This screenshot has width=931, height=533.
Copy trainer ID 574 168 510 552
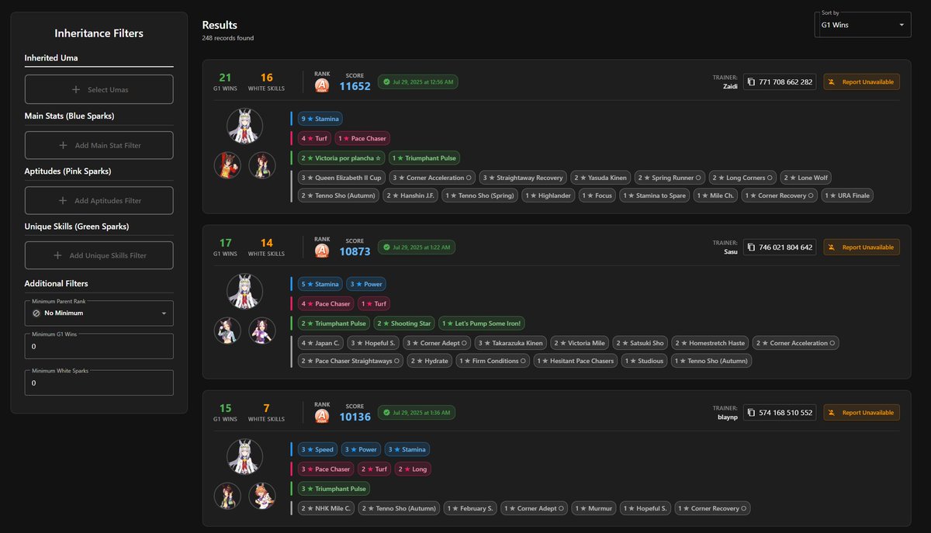pyautogui.click(x=780, y=413)
